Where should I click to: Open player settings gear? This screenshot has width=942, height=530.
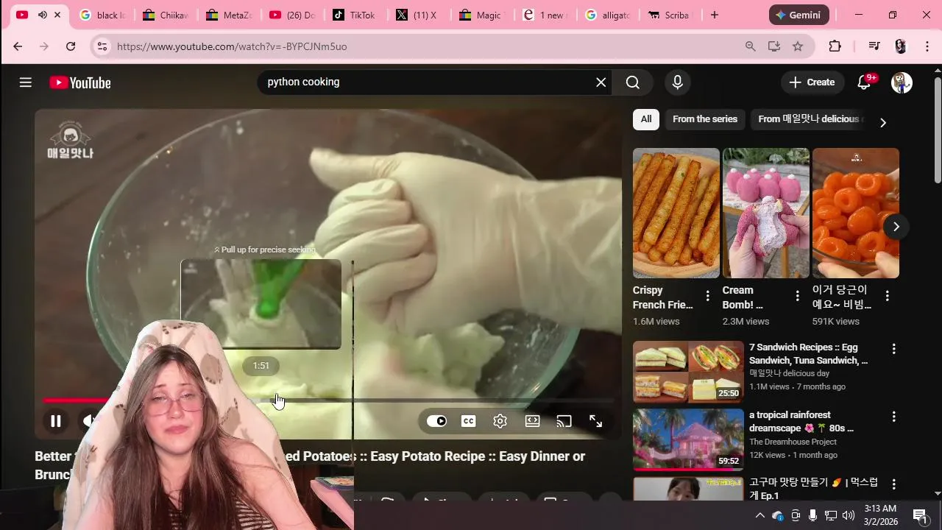(x=500, y=421)
